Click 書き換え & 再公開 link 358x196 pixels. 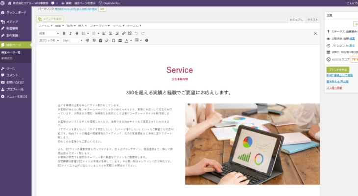(x=337, y=82)
